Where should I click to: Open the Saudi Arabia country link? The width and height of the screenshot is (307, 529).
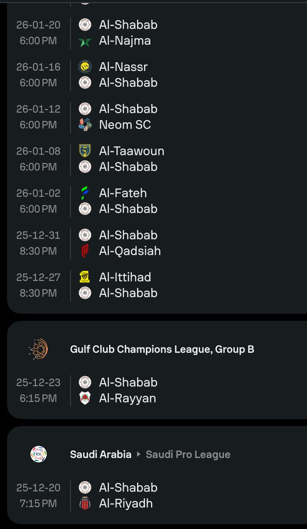tap(101, 454)
